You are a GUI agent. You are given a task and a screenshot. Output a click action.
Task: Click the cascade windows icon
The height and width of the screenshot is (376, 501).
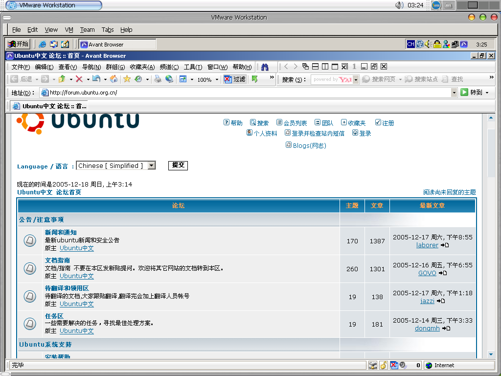tap(305, 67)
